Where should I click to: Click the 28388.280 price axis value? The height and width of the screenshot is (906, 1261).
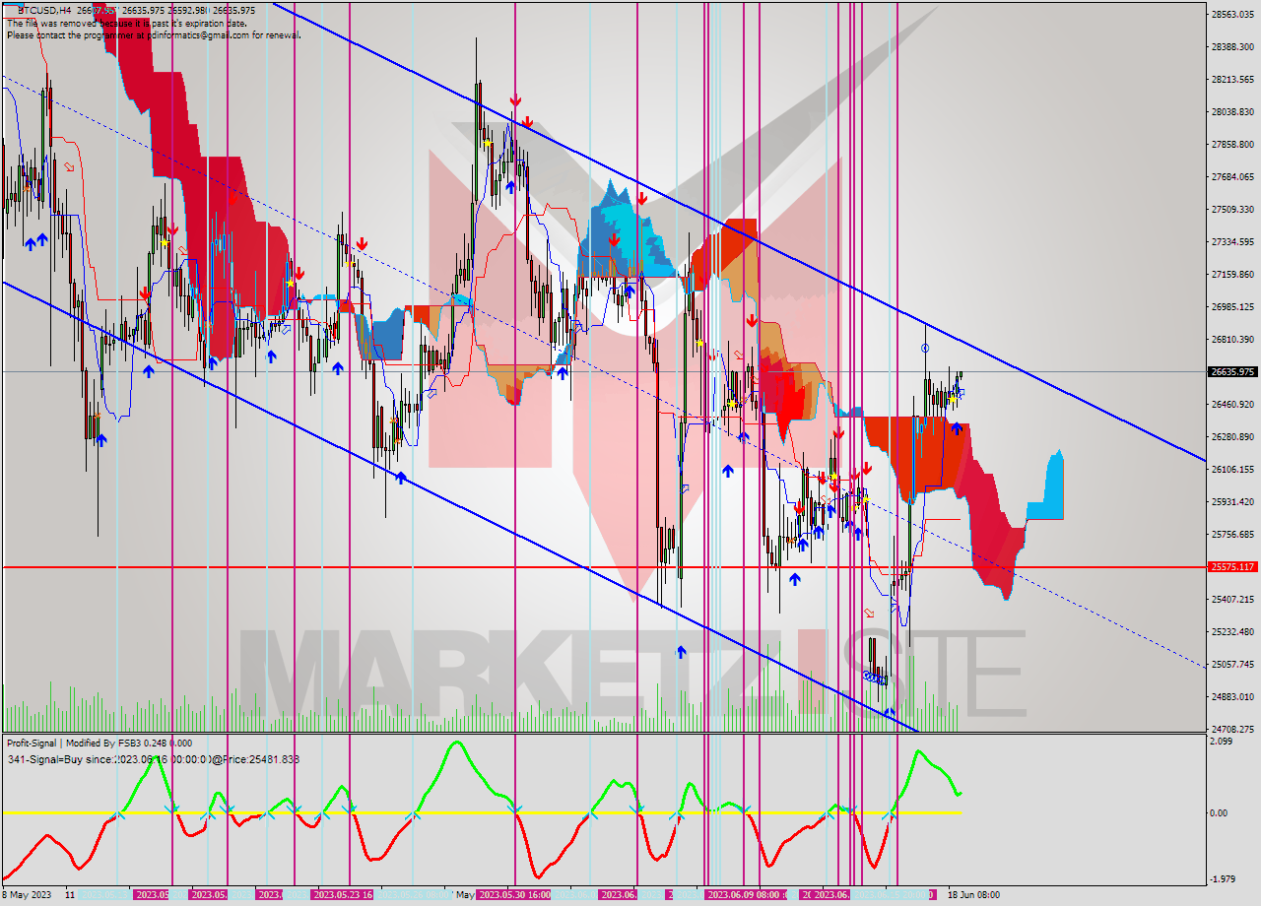[x=1232, y=46]
